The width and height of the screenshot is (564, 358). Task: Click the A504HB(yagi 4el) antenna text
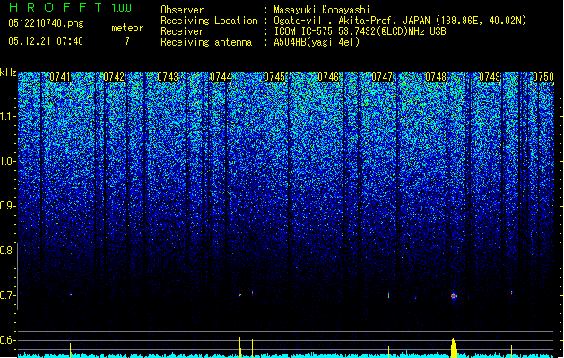317,42
